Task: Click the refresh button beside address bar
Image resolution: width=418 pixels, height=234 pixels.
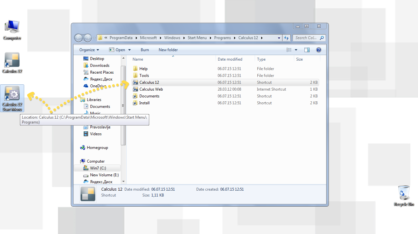Action: click(x=286, y=38)
